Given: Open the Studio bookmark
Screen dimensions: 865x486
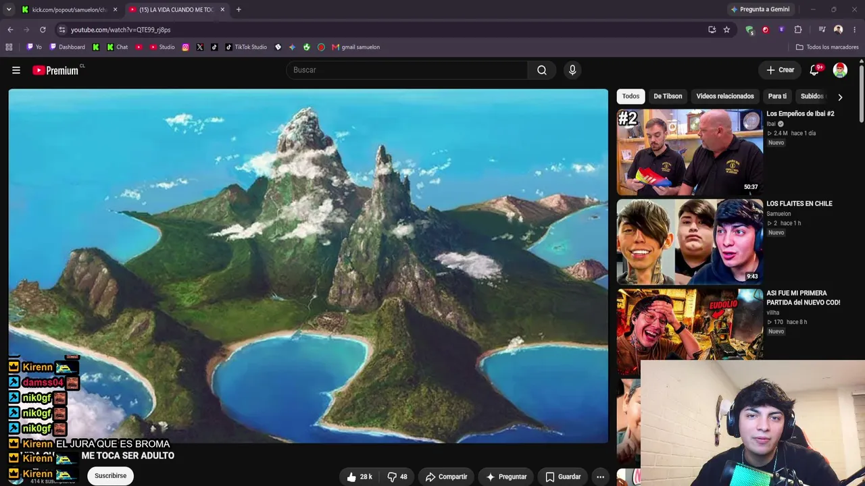Looking at the screenshot, I should coord(162,47).
